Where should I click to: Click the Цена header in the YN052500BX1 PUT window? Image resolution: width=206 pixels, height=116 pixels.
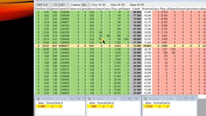pos(148,103)
